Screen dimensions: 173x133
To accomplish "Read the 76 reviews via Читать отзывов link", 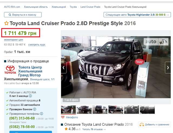I will click(94, 129).
